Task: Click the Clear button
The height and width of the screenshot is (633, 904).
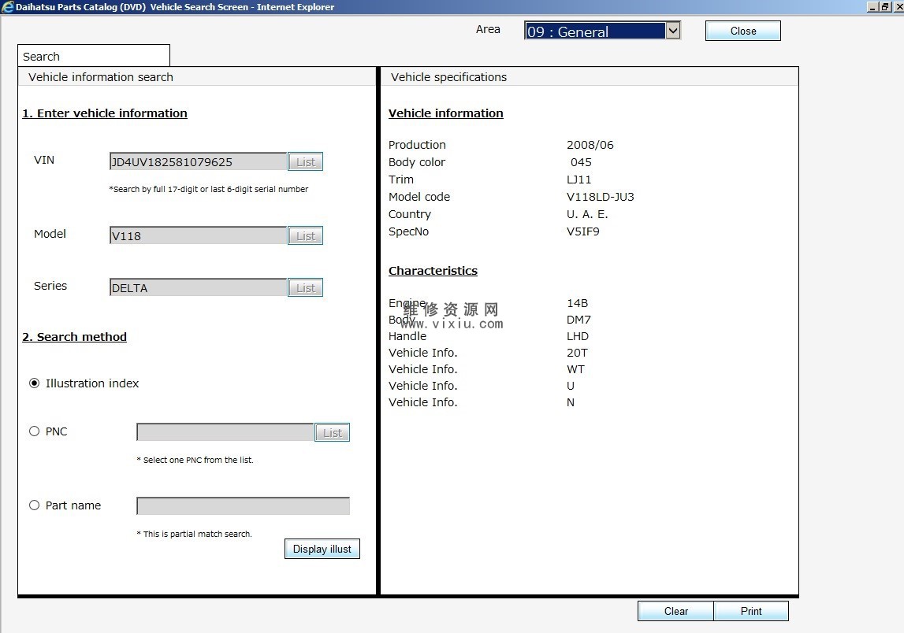Action: [675, 611]
